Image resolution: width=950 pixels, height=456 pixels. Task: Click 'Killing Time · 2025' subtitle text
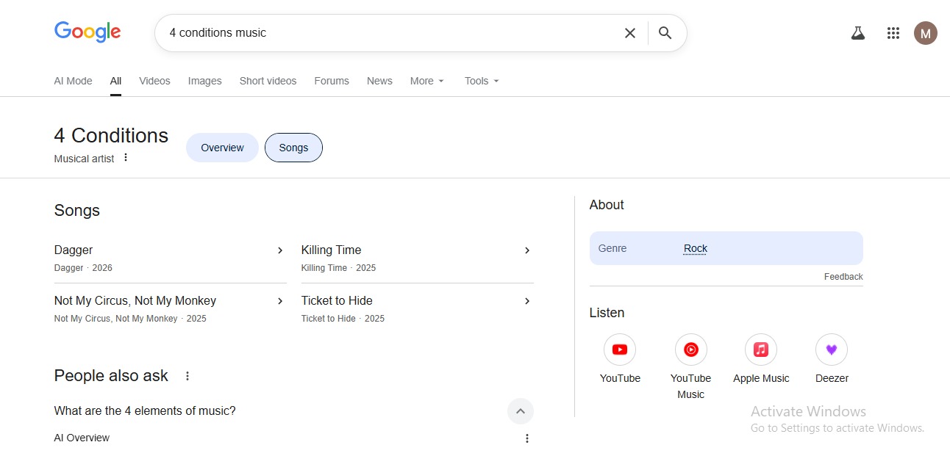(x=338, y=268)
